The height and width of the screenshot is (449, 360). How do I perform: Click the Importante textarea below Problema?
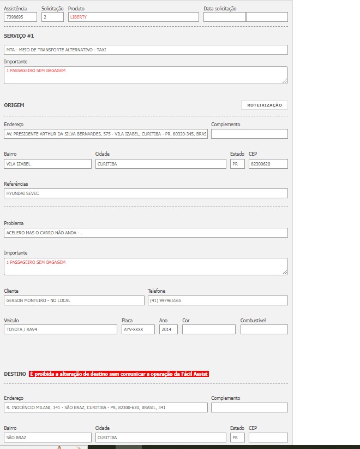pos(146,267)
